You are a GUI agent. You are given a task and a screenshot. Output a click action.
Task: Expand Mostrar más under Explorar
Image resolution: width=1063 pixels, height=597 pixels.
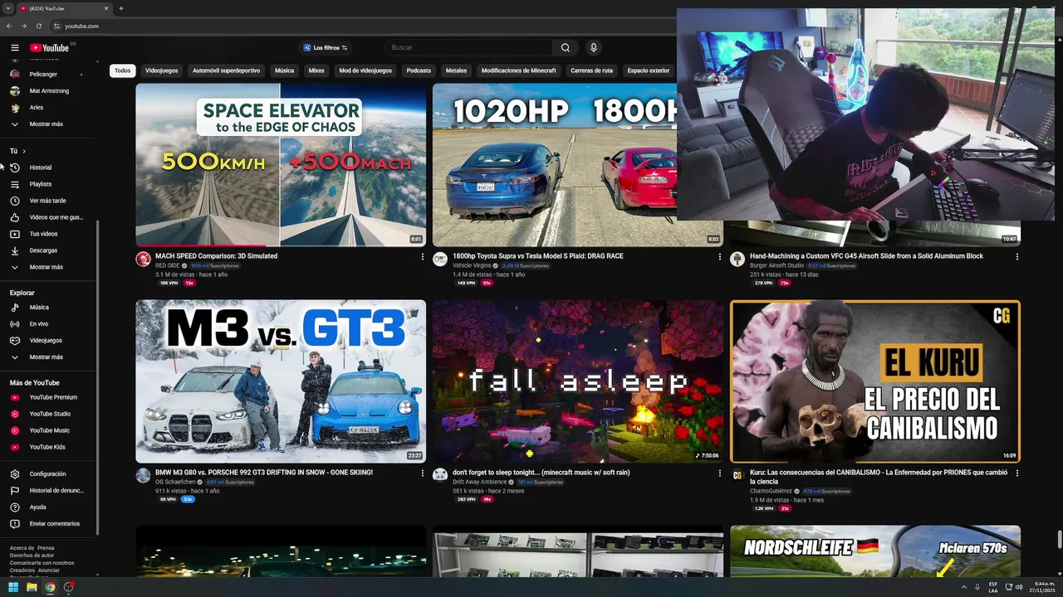[x=47, y=357]
